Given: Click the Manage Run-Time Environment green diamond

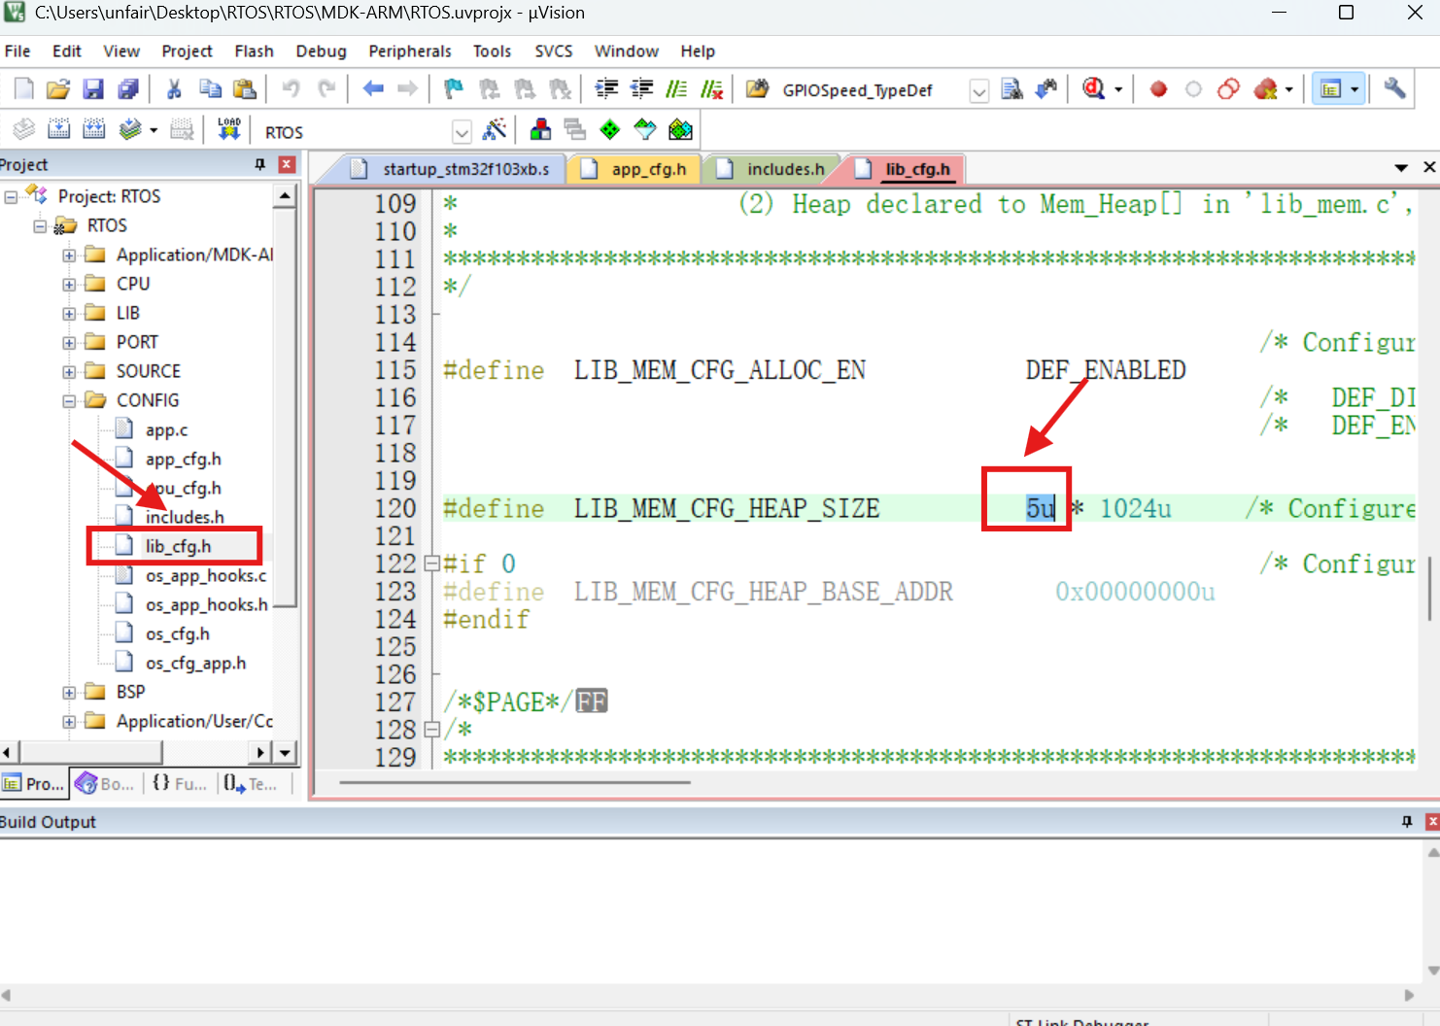Looking at the screenshot, I should pyautogui.click(x=610, y=129).
